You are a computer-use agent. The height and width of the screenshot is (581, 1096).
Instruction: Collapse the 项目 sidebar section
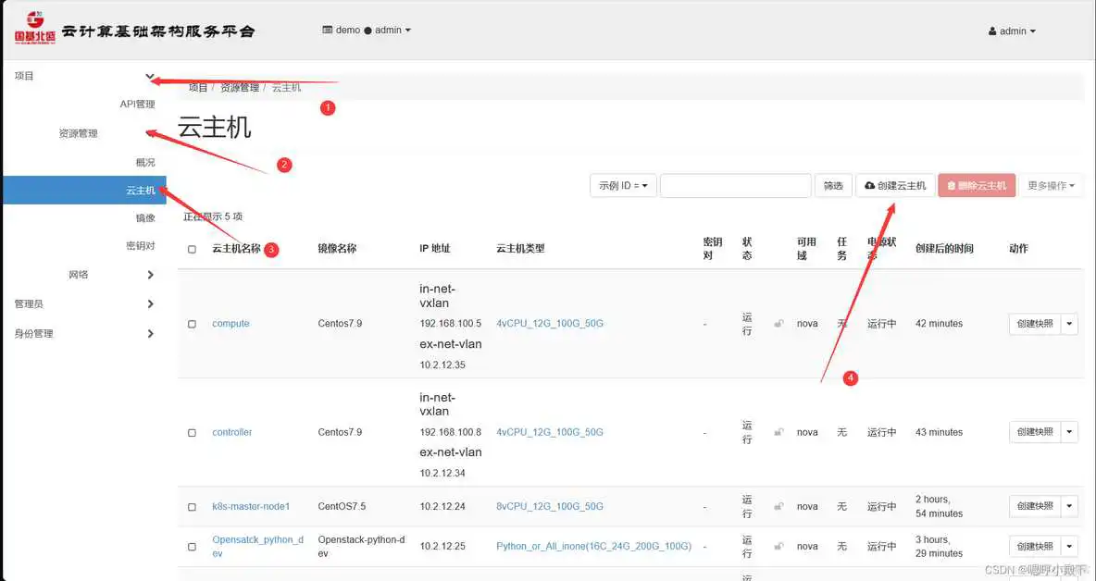coord(150,77)
